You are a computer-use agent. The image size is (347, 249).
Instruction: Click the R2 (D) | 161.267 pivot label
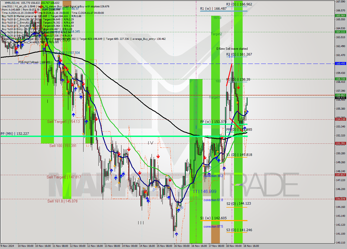coord(239,54)
